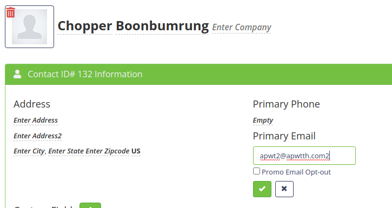Save email with the green checkmark button
Image resolution: width=392 pixels, height=208 pixels.
[262, 189]
